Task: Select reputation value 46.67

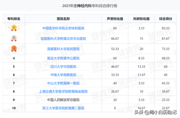Action: click(115, 67)
